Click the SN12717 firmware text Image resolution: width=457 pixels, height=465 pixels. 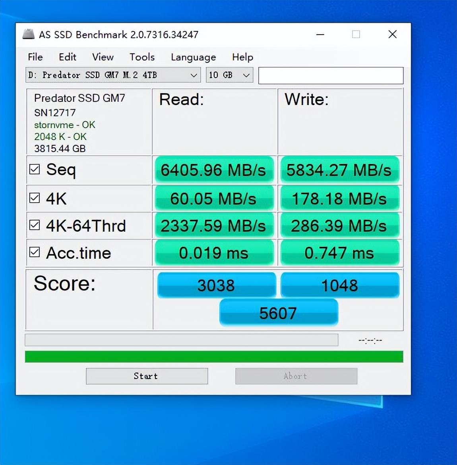(x=55, y=113)
